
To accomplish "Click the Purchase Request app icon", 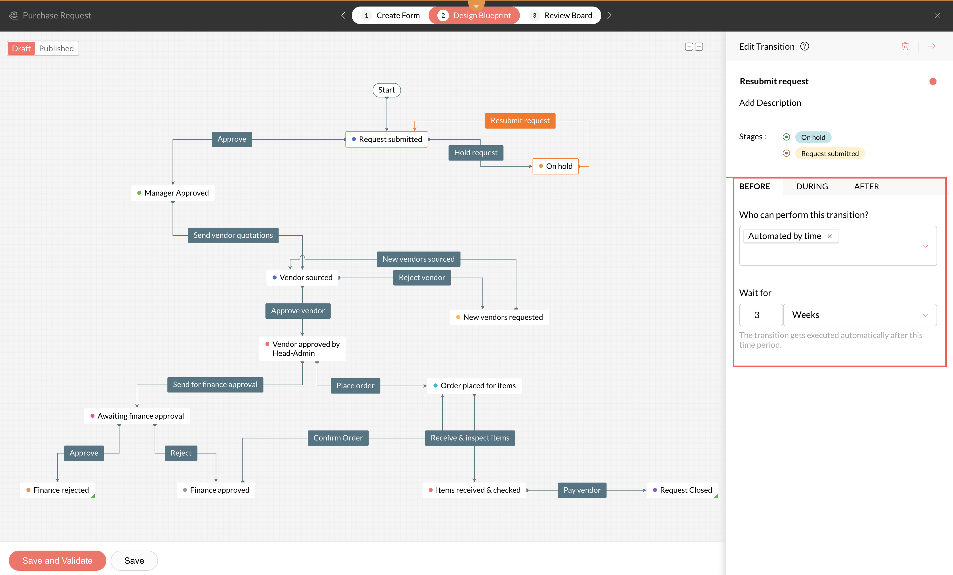I will (14, 16).
